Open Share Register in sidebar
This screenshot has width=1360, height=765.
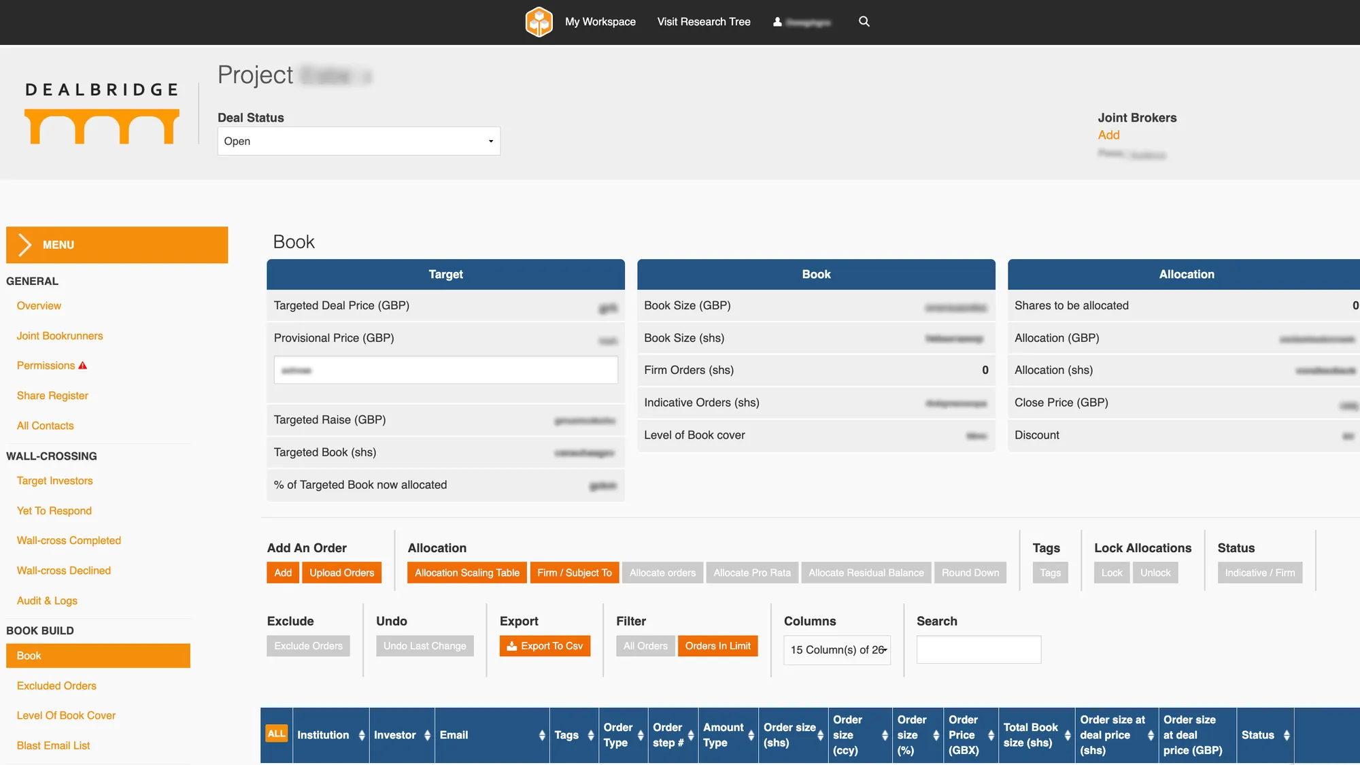click(x=52, y=396)
